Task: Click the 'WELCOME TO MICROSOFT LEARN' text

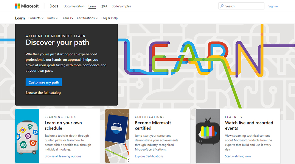Action: (x=55, y=36)
